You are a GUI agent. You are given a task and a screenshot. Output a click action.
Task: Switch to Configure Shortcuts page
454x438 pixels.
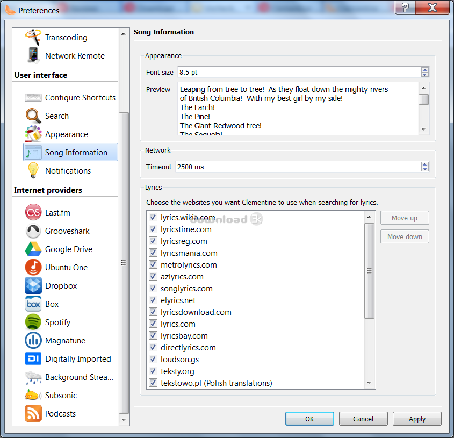coord(80,98)
